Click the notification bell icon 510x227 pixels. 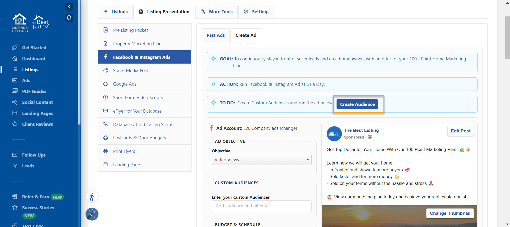pos(69,18)
